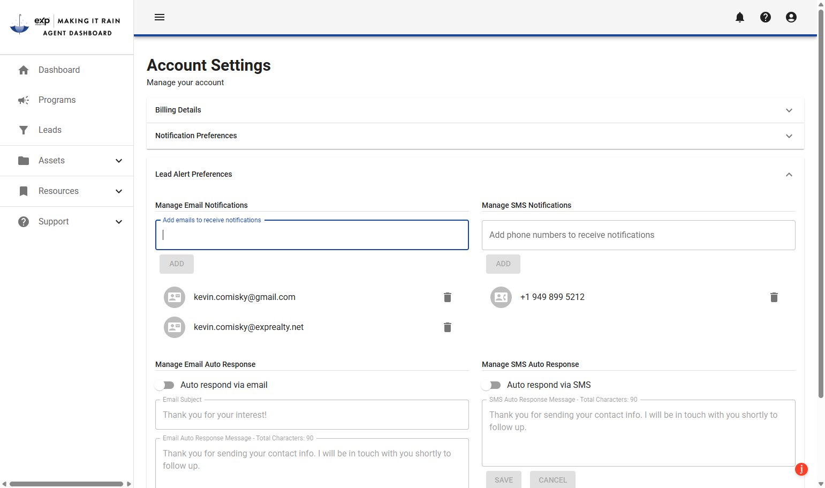Expand the Billing Details section

pos(475,110)
